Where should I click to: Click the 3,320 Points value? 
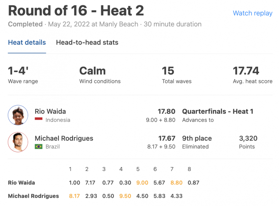(x=248, y=138)
